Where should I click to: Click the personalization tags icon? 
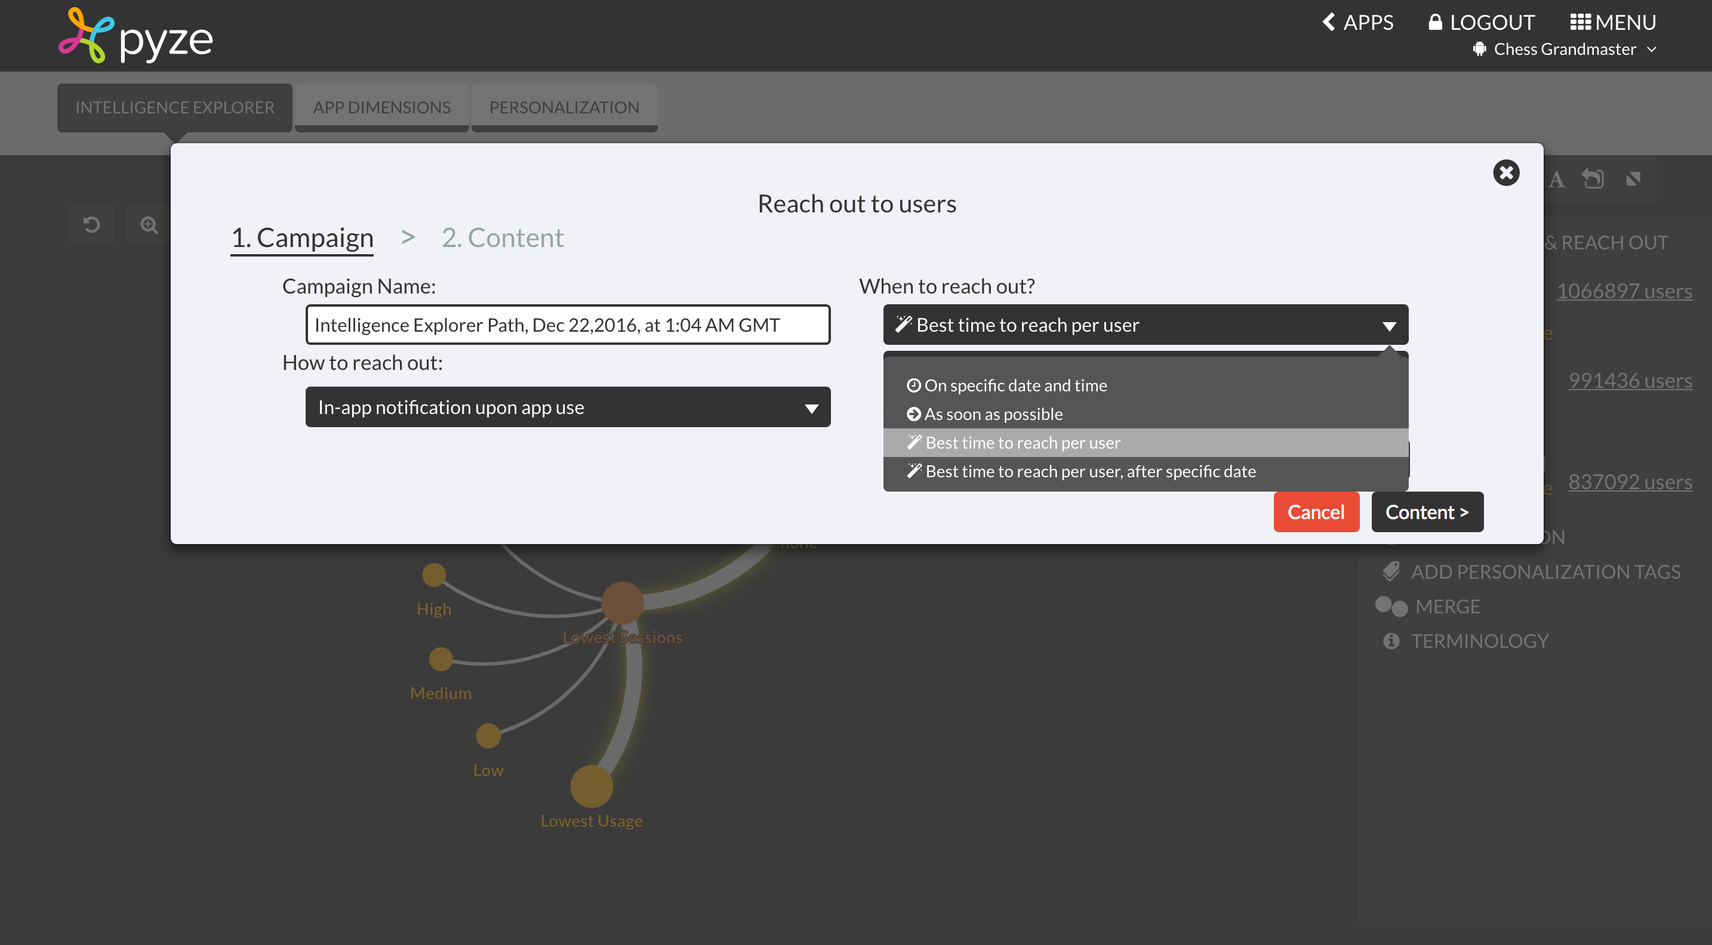(1391, 571)
